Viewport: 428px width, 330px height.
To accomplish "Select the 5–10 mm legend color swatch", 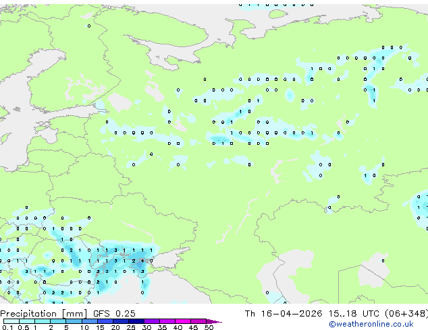I will (x=74, y=321).
